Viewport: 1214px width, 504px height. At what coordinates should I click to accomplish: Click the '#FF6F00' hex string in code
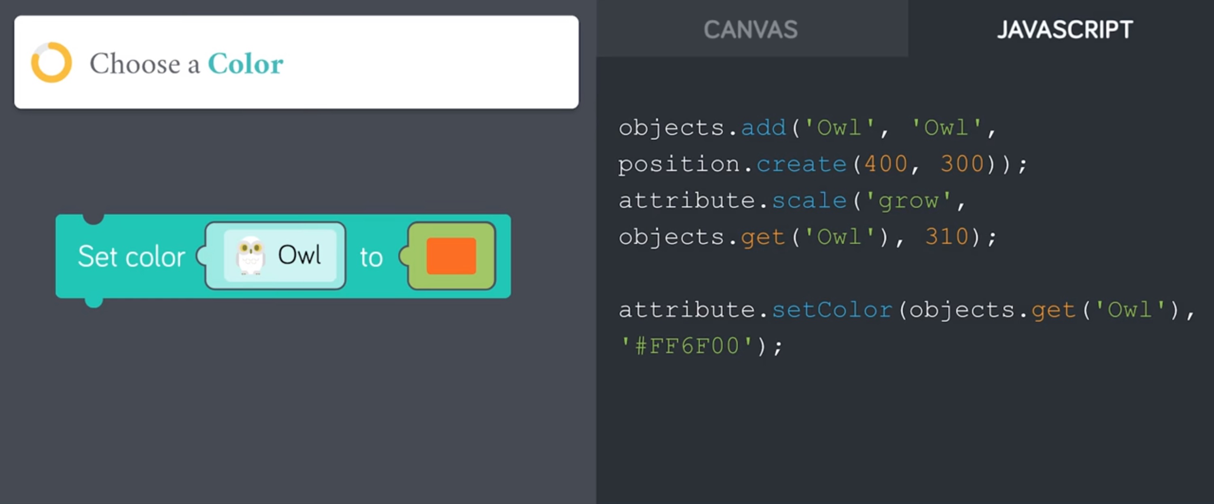coord(687,346)
